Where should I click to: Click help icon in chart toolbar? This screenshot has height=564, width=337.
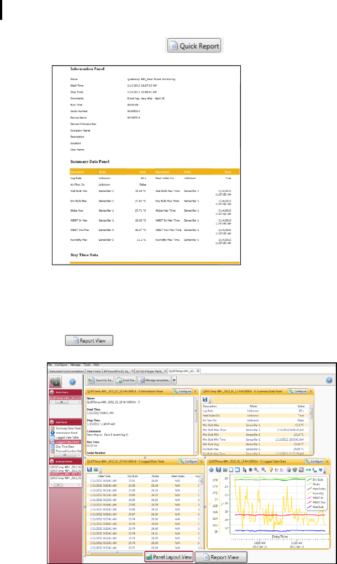pyautogui.click(x=212, y=470)
